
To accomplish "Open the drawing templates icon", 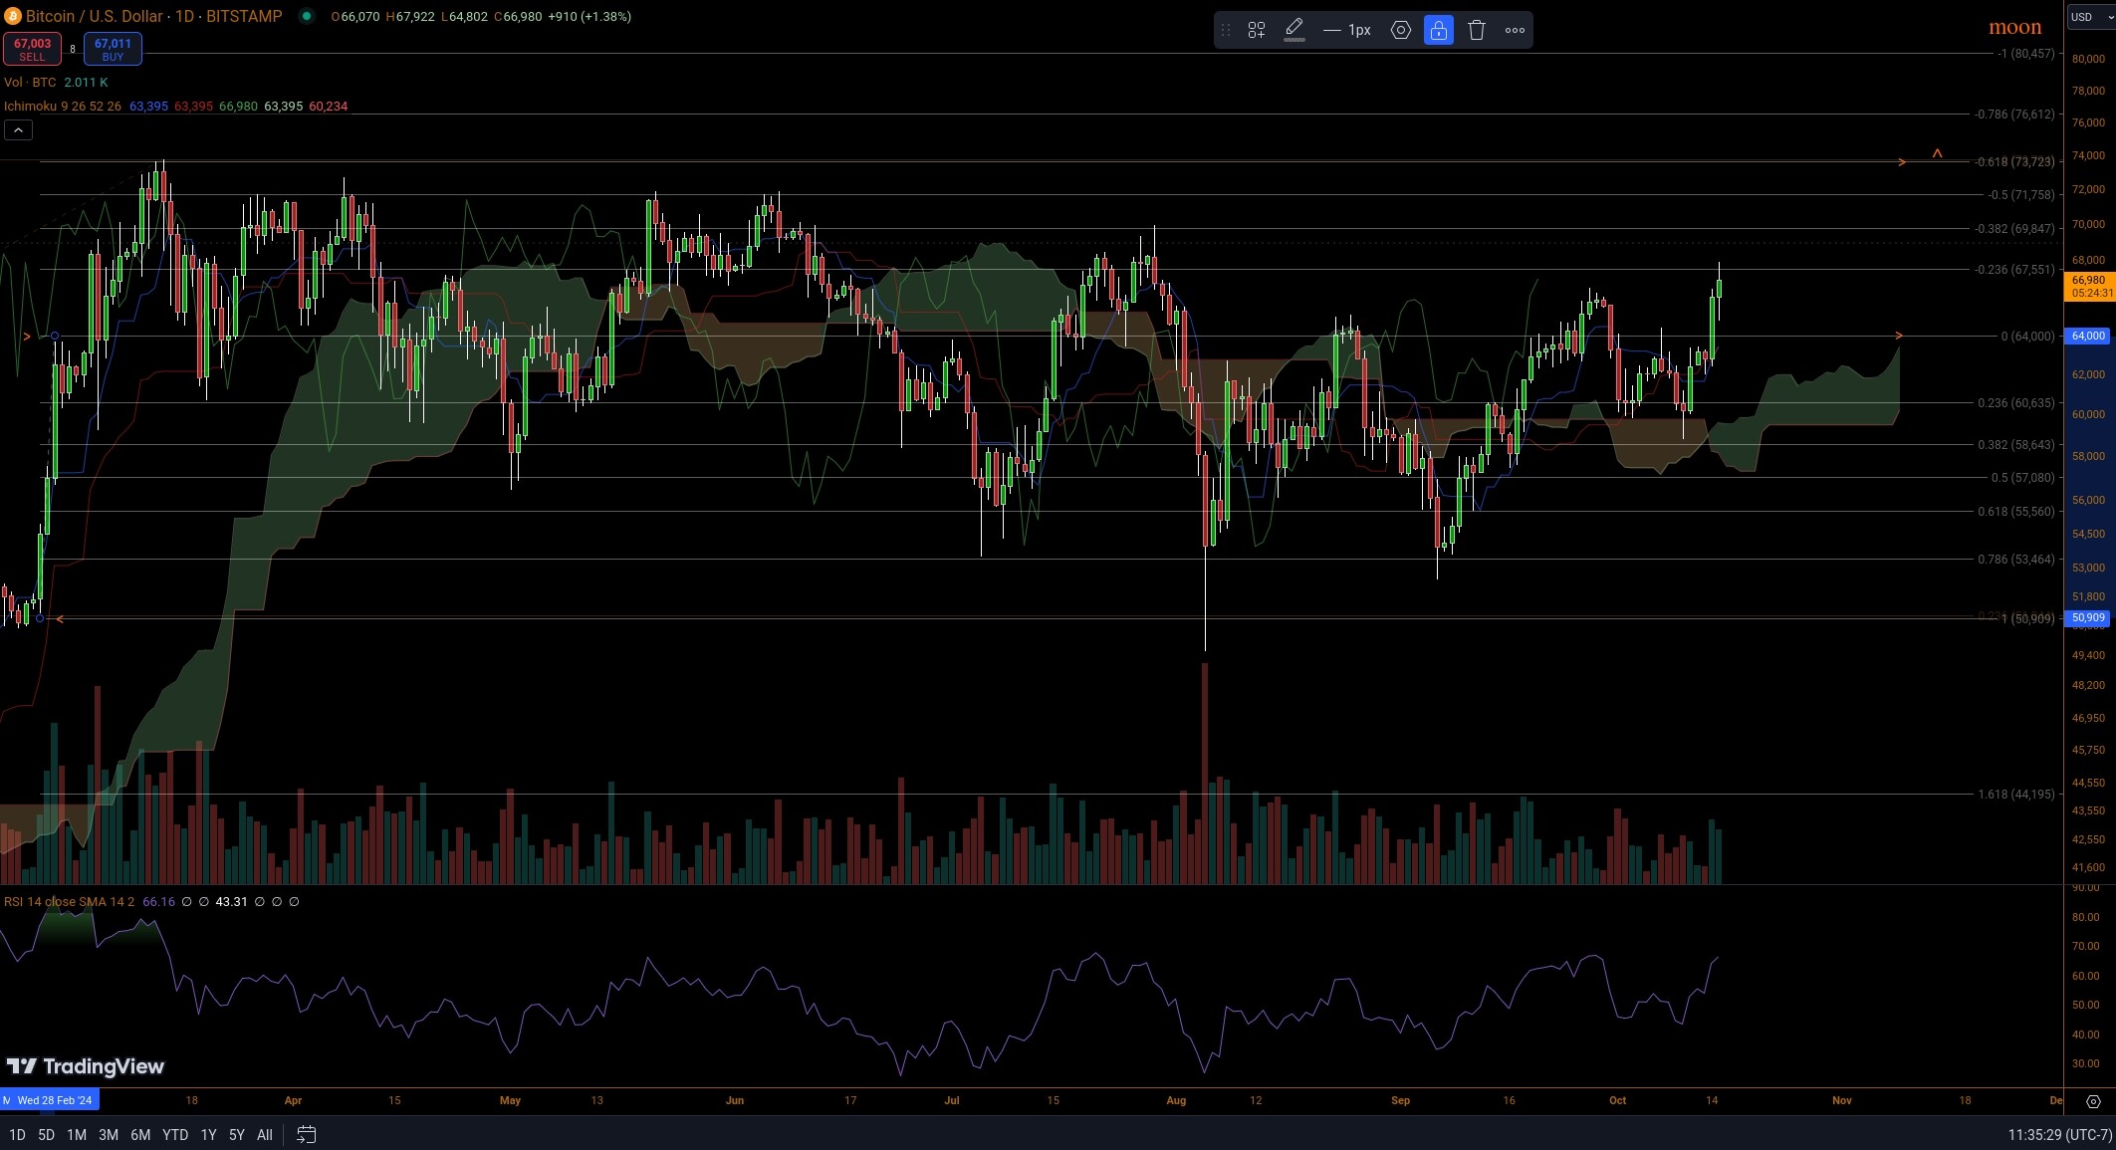I will 1257,30.
